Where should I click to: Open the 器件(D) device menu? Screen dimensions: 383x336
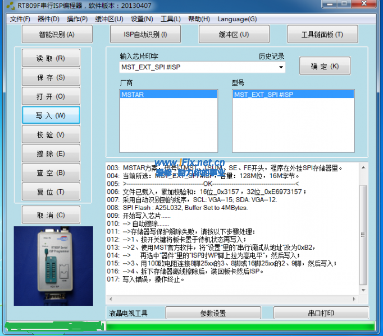tap(48, 19)
